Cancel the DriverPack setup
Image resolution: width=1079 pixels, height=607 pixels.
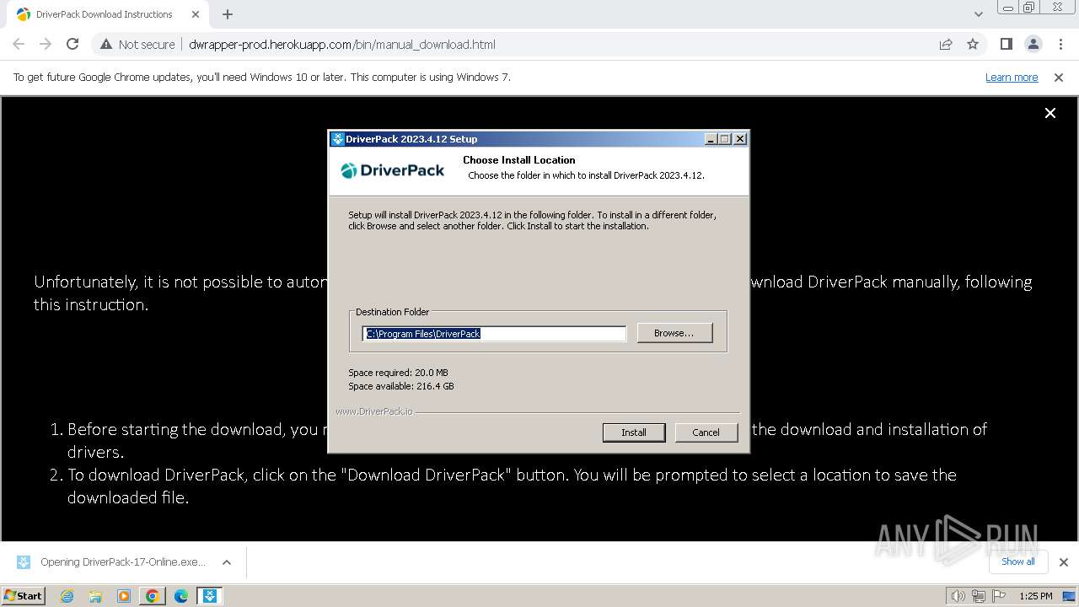pos(706,432)
